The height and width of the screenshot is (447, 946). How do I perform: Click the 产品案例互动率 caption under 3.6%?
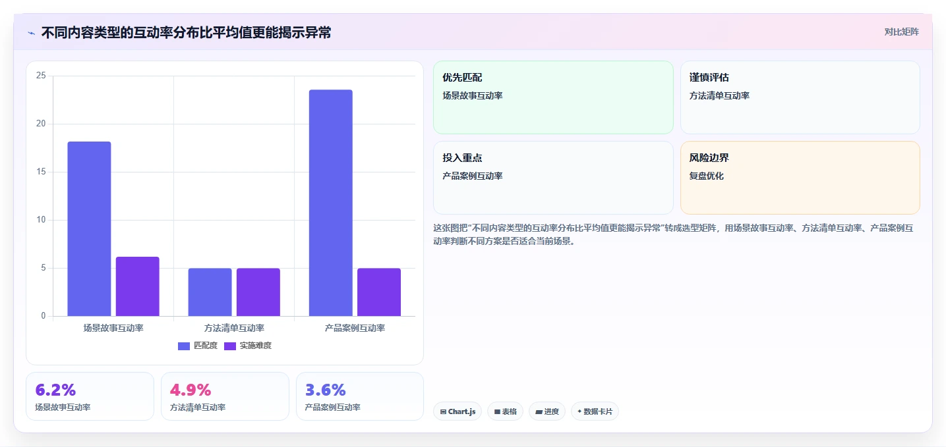point(333,408)
